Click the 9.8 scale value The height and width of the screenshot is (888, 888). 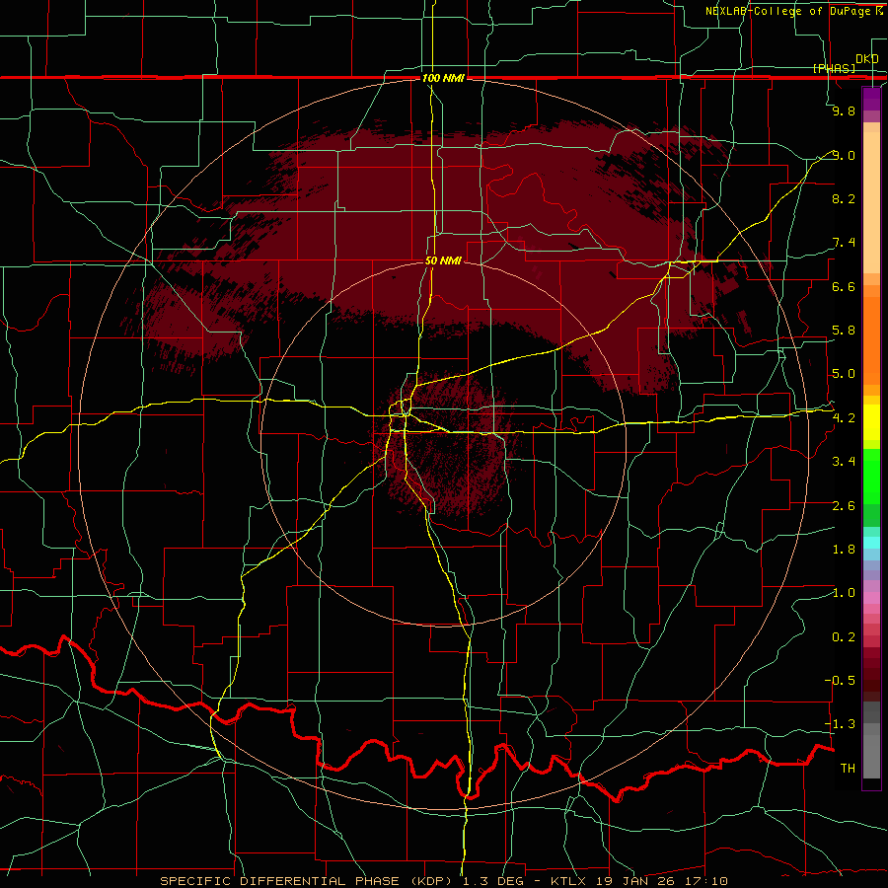coord(844,111)
